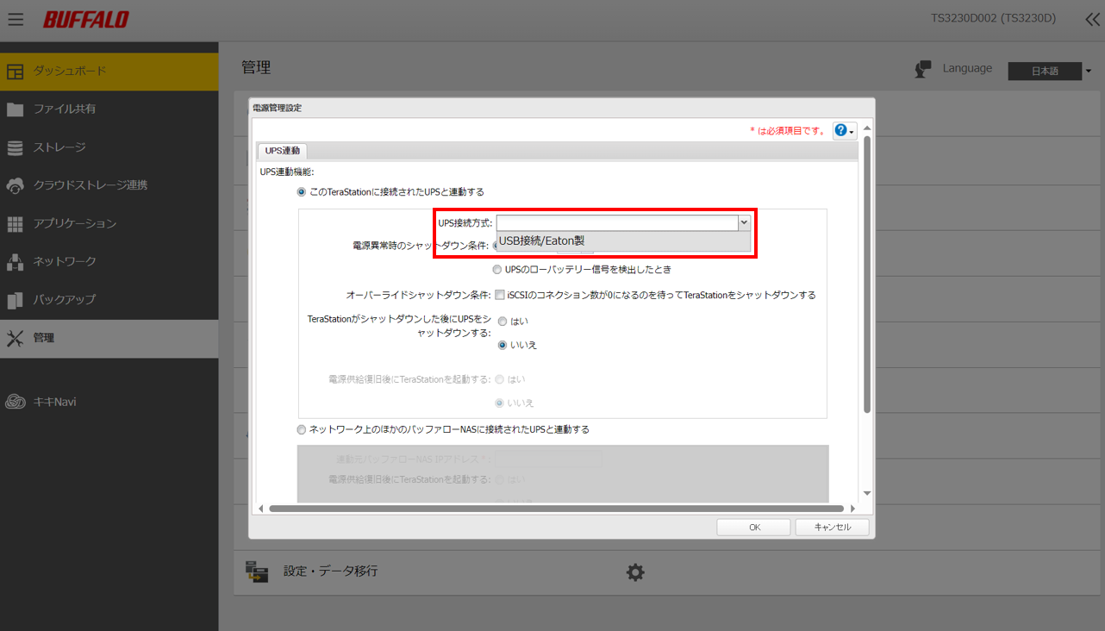The height and width of the screenshot is (631, 1105).
Task: Select the ネットワーク sidebar icon
Action: (16, 260)
